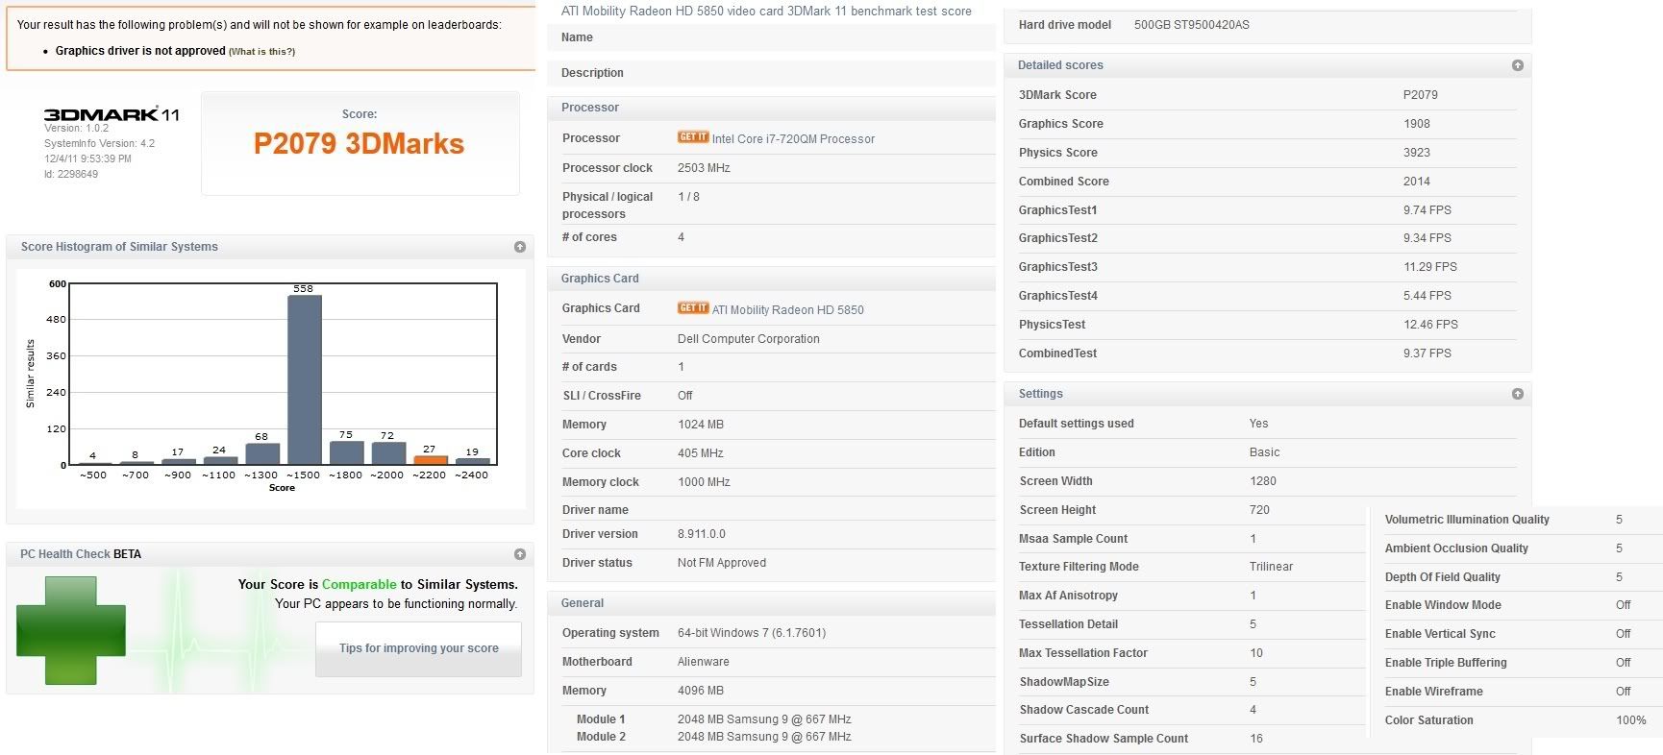This screenshot has width=1663, height=755.
Task: Collapse the Detailed scores panel
Action: point(1518,65)
